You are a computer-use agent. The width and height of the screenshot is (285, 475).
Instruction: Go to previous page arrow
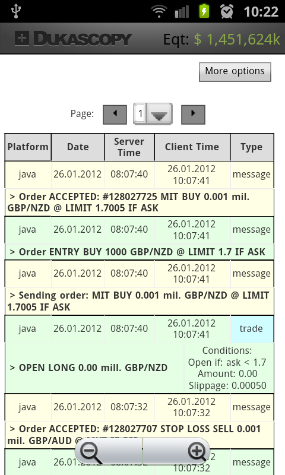pos(115,114)
